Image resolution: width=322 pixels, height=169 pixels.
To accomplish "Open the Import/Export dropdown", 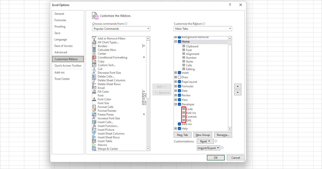I will tap(208, 148).
